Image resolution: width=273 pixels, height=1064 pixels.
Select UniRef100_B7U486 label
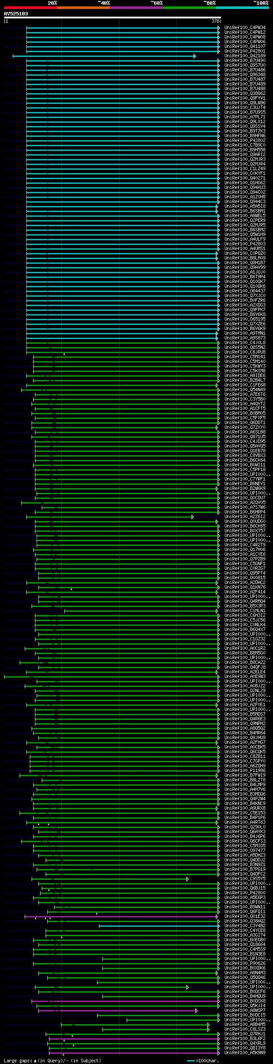coord(245,70)
